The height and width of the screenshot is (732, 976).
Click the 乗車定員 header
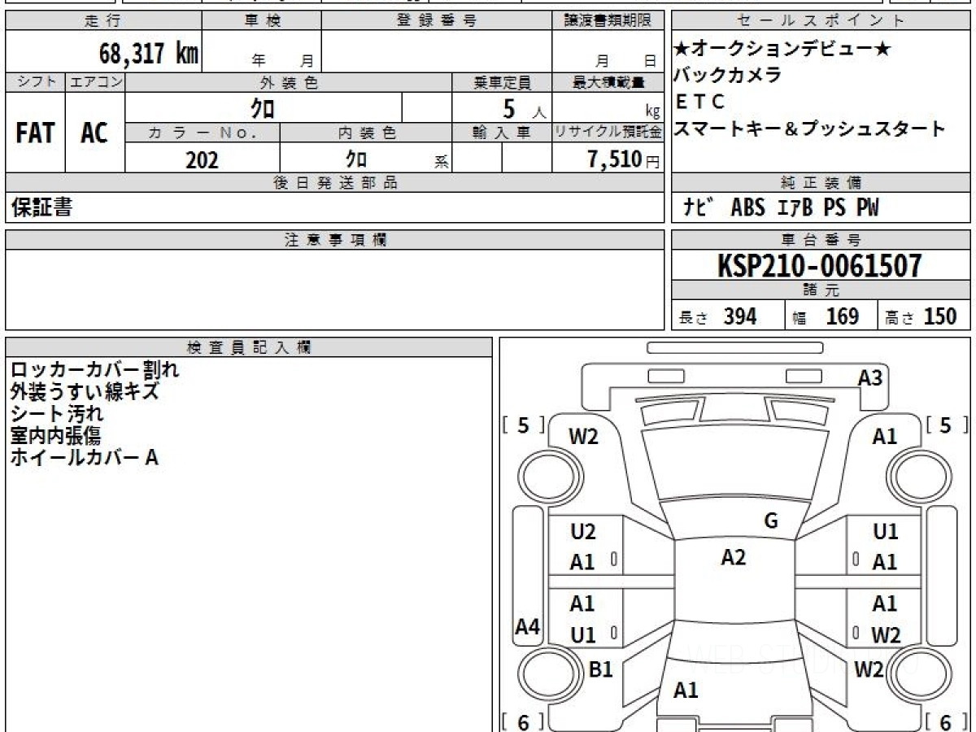click(x=502, y=82)
